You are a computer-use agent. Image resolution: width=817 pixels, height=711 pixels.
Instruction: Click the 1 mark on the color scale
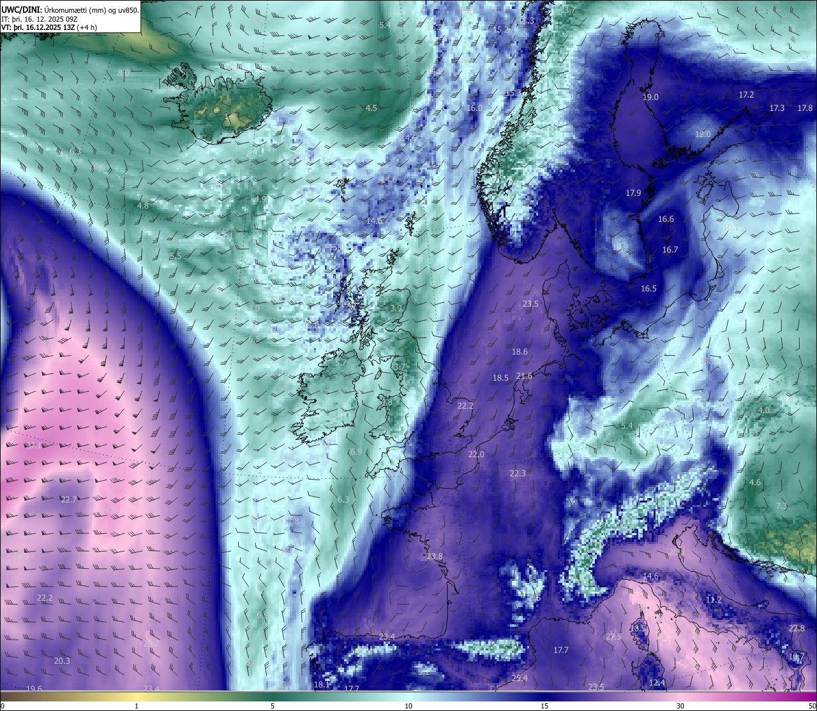coord(137,705)
